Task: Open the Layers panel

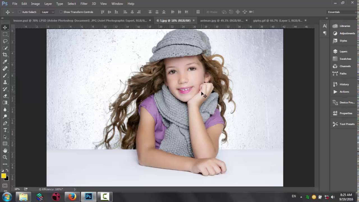Action: tap(340, 51)
